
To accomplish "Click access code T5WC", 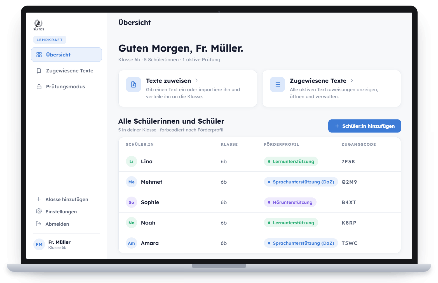I will (350, 243).
